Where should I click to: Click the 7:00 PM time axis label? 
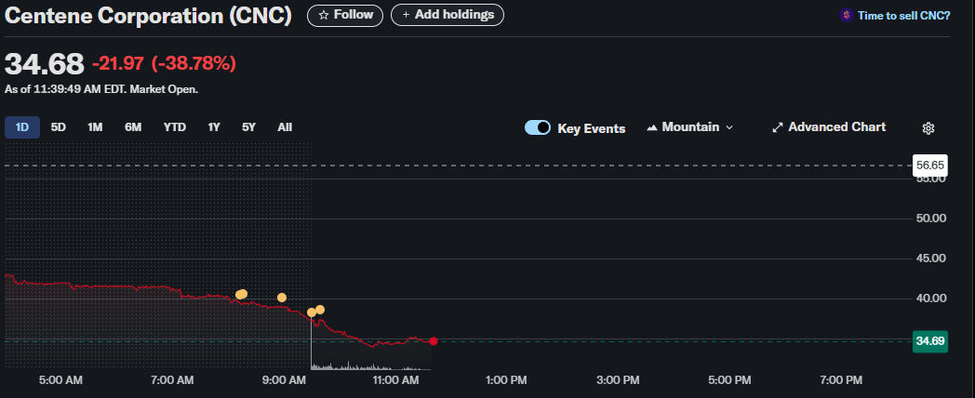coord(842,380)
